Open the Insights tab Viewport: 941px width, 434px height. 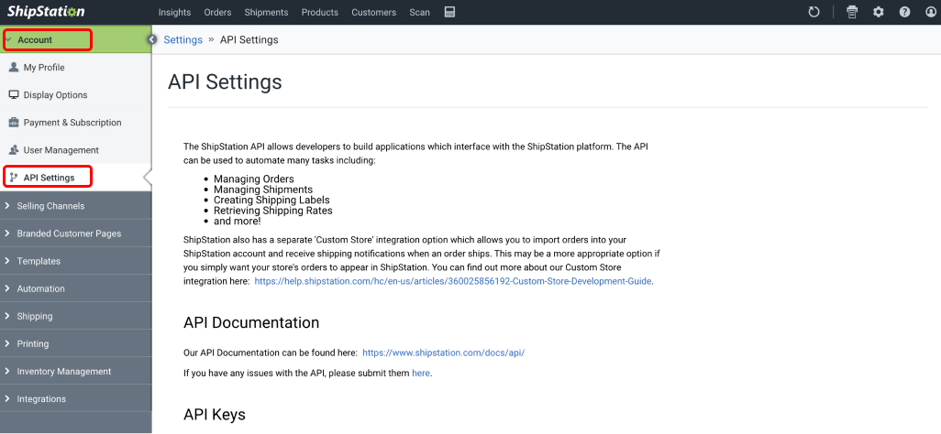(174, 12)
